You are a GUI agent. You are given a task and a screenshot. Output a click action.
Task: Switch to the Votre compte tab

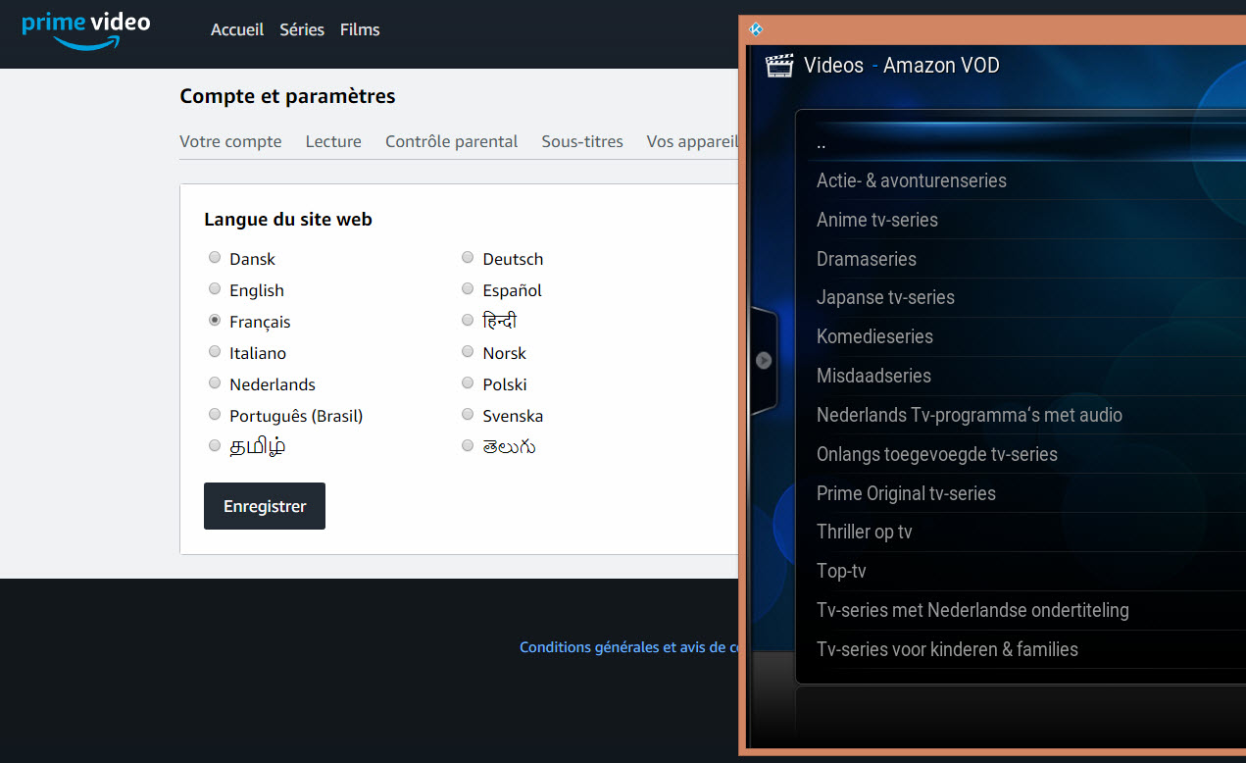coord(230,141)
